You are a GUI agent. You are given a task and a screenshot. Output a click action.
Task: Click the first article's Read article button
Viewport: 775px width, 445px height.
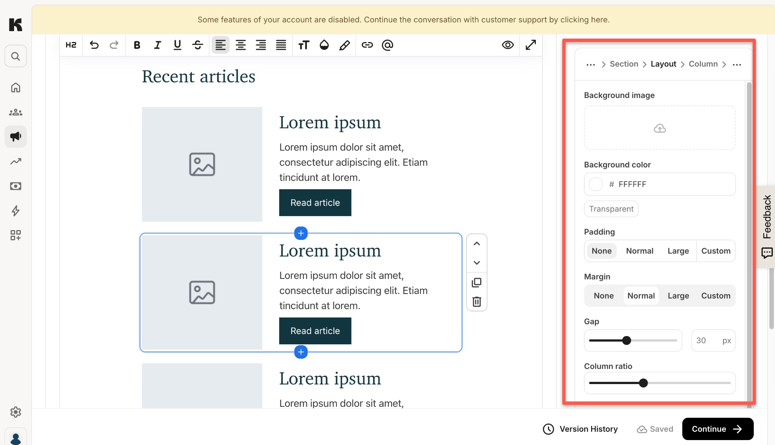pyautogui.click(x=315, y=203)
